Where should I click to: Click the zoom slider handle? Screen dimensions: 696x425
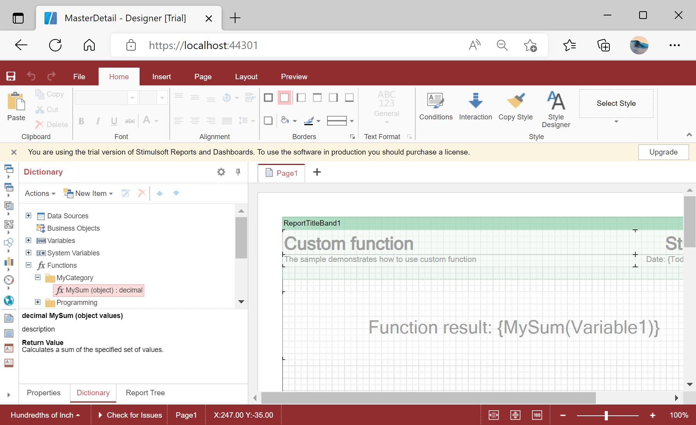tap(606, 415)
